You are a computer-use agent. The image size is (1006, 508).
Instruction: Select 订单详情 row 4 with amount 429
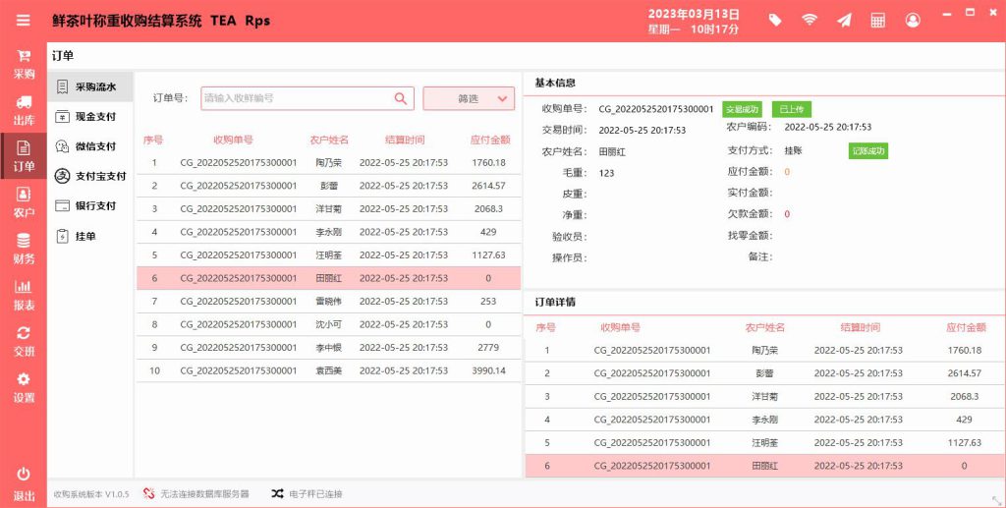[x=764, y=420]
